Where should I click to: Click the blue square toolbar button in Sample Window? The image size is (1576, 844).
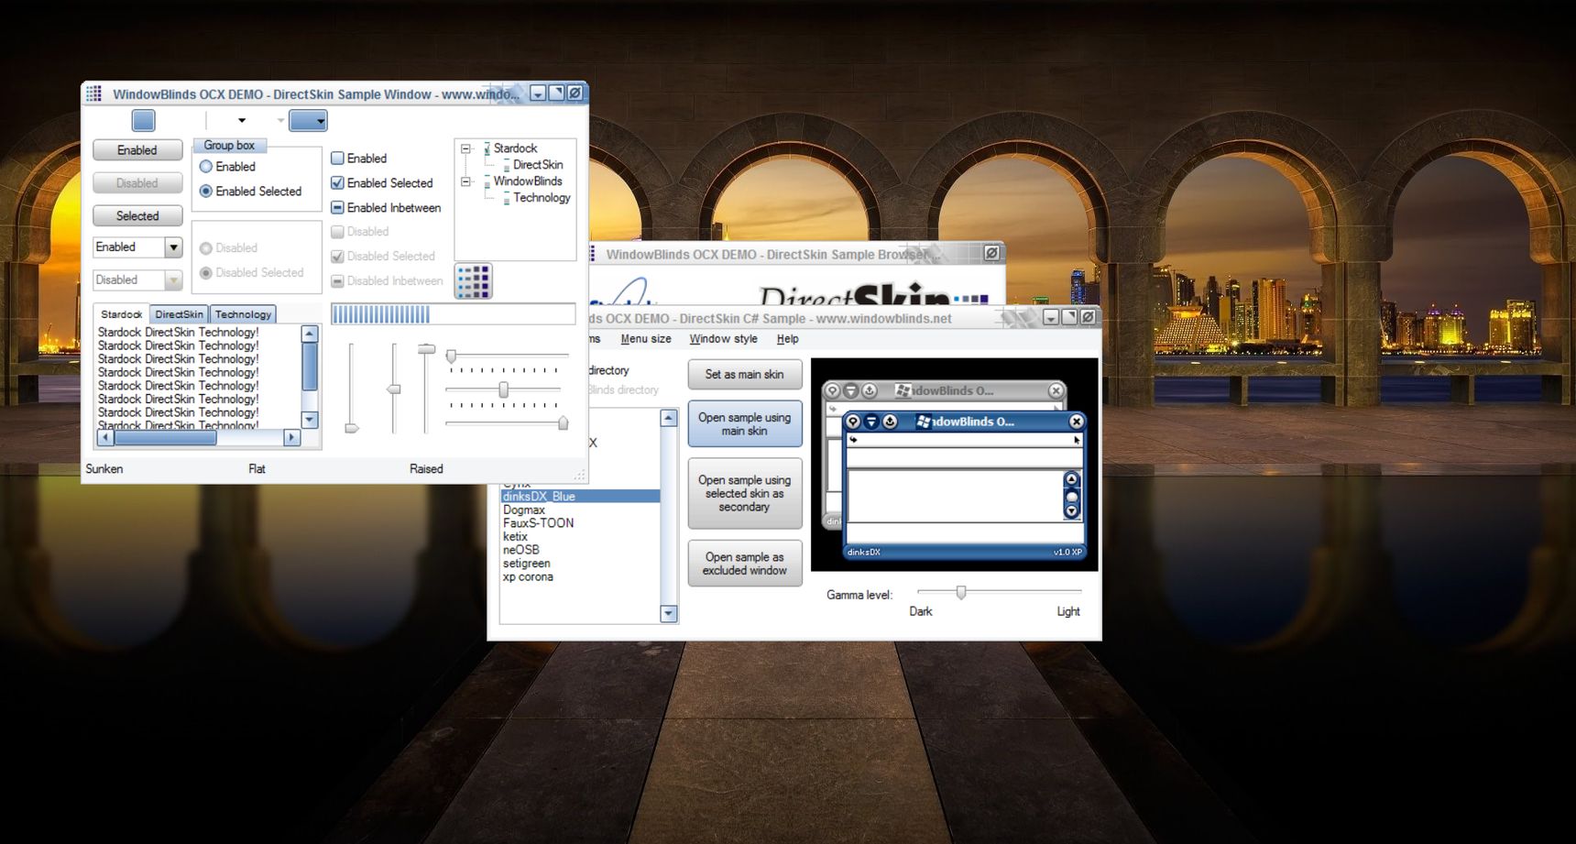(x=143, y=120)
